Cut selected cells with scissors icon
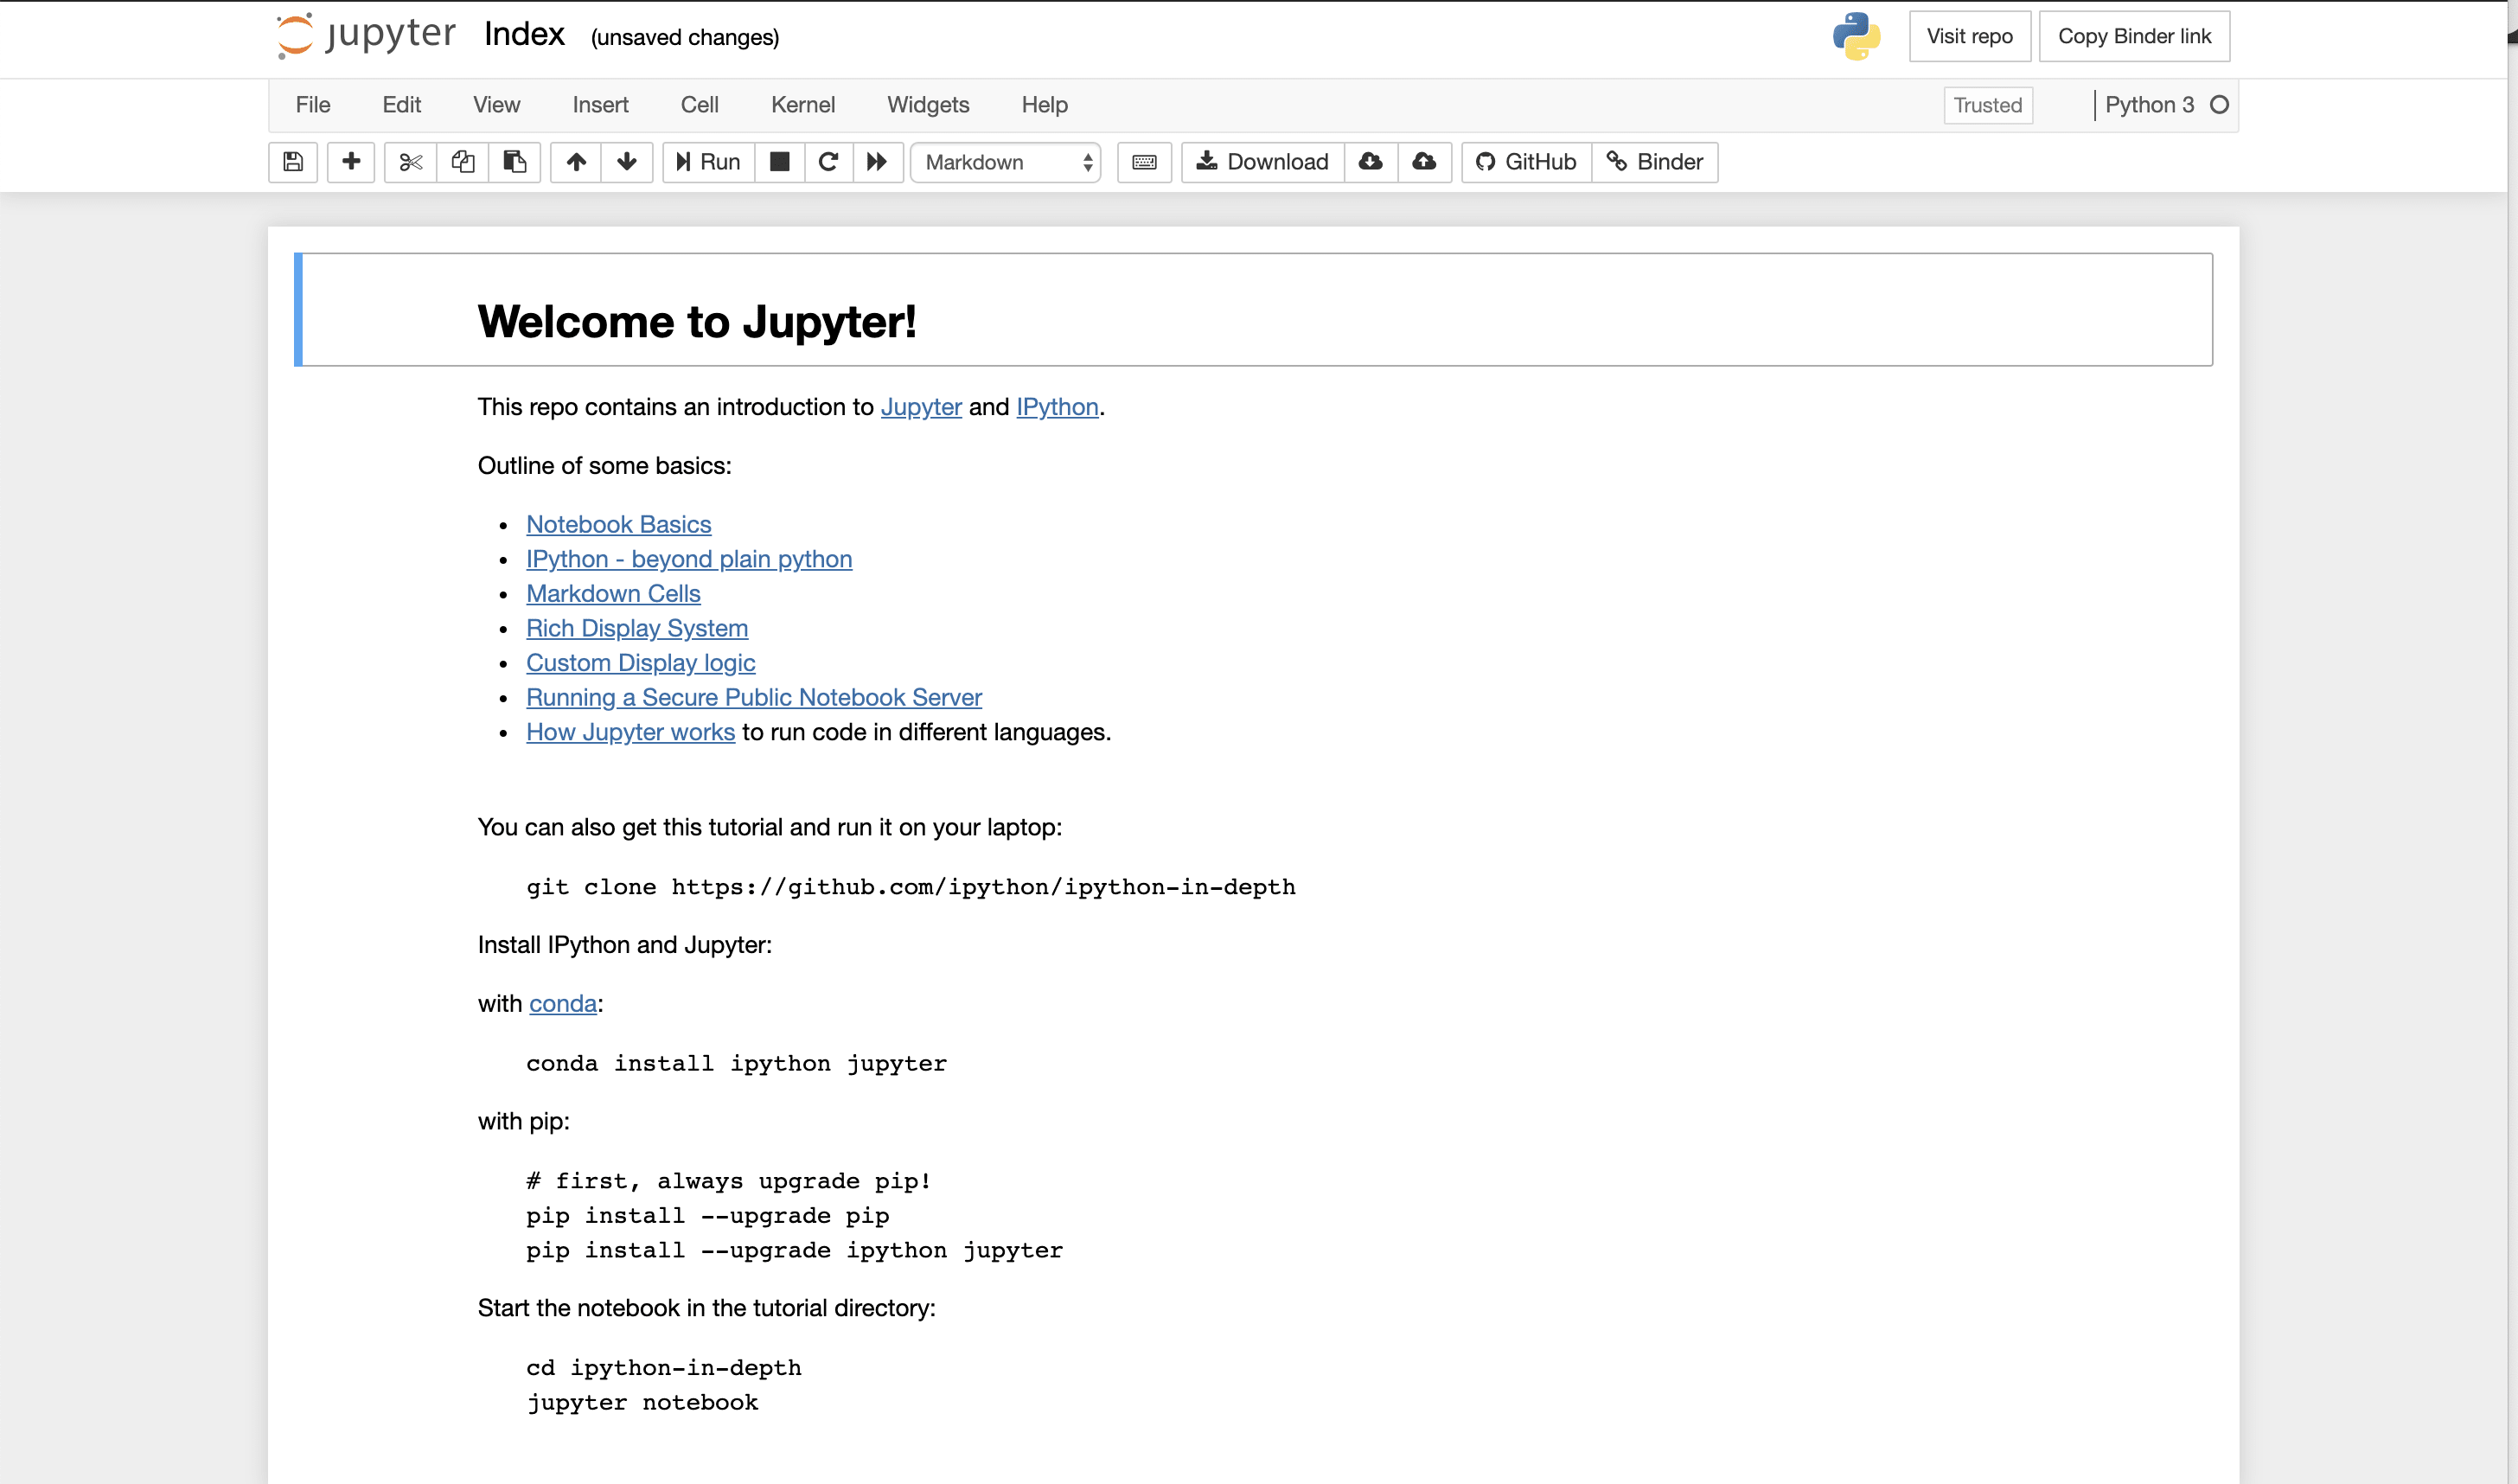2518x1484 pixels. tap(410, 162)
